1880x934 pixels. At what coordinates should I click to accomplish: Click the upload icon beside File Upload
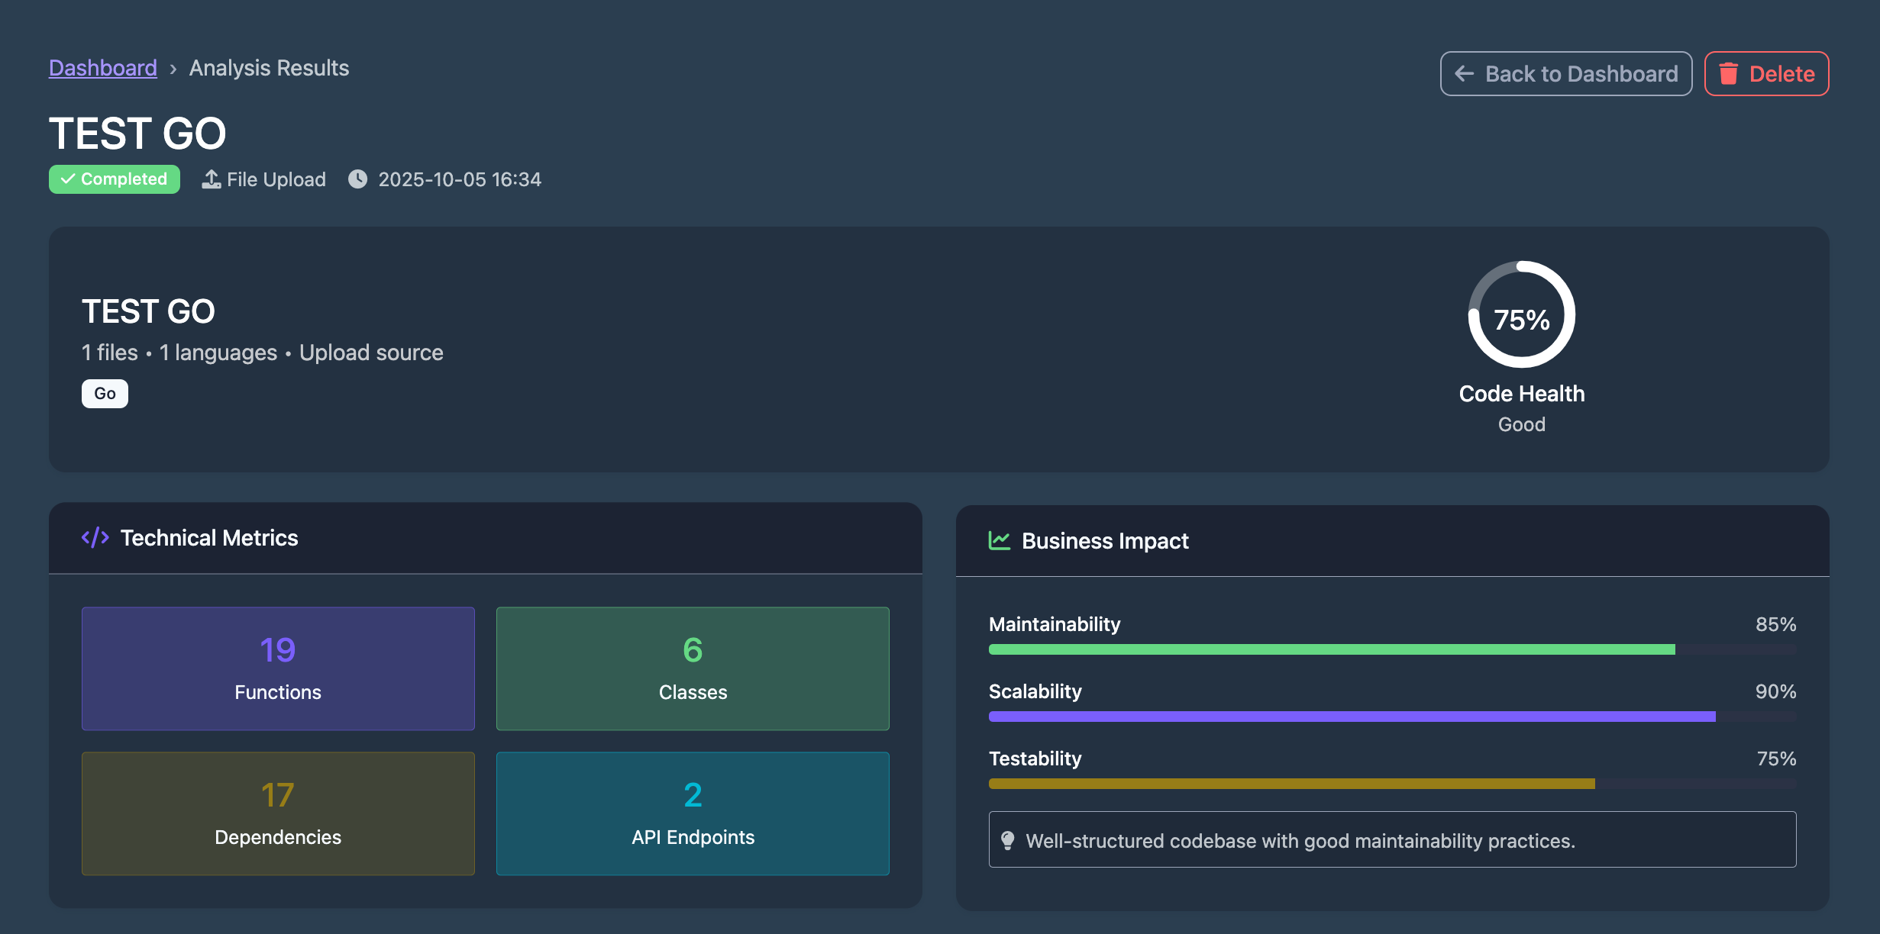coord(210,179)
